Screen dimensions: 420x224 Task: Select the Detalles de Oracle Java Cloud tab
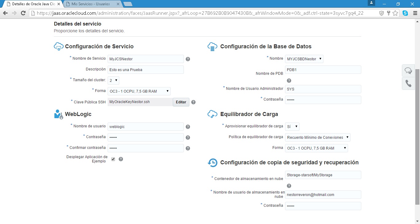[x=32, y=4]
